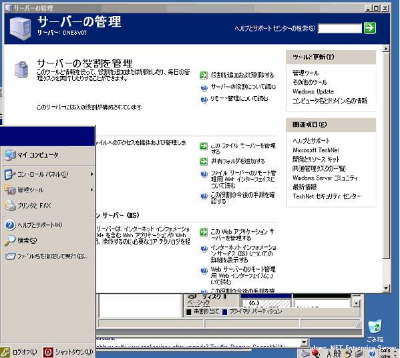Click help icon beside インターネット インフォメーション サービス link
Screen dimensions: 400x358
coord(204,248)
